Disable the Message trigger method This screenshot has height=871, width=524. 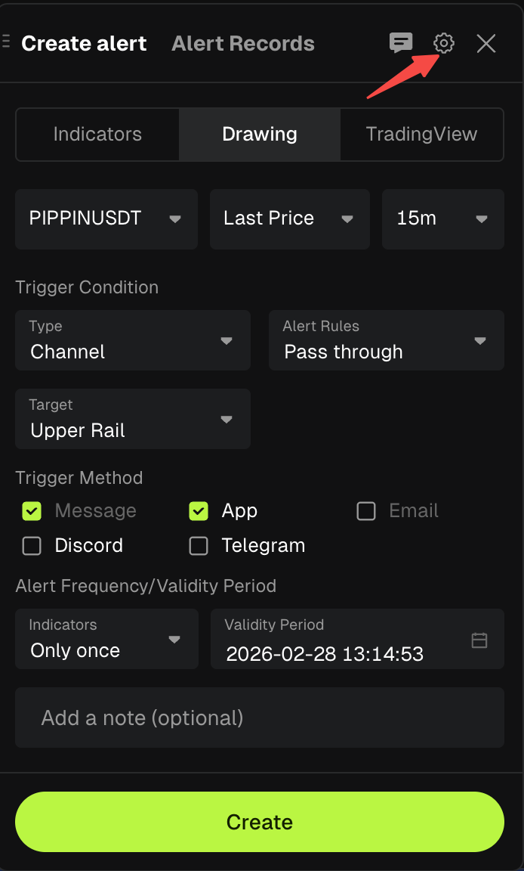[x=31, y=511]
